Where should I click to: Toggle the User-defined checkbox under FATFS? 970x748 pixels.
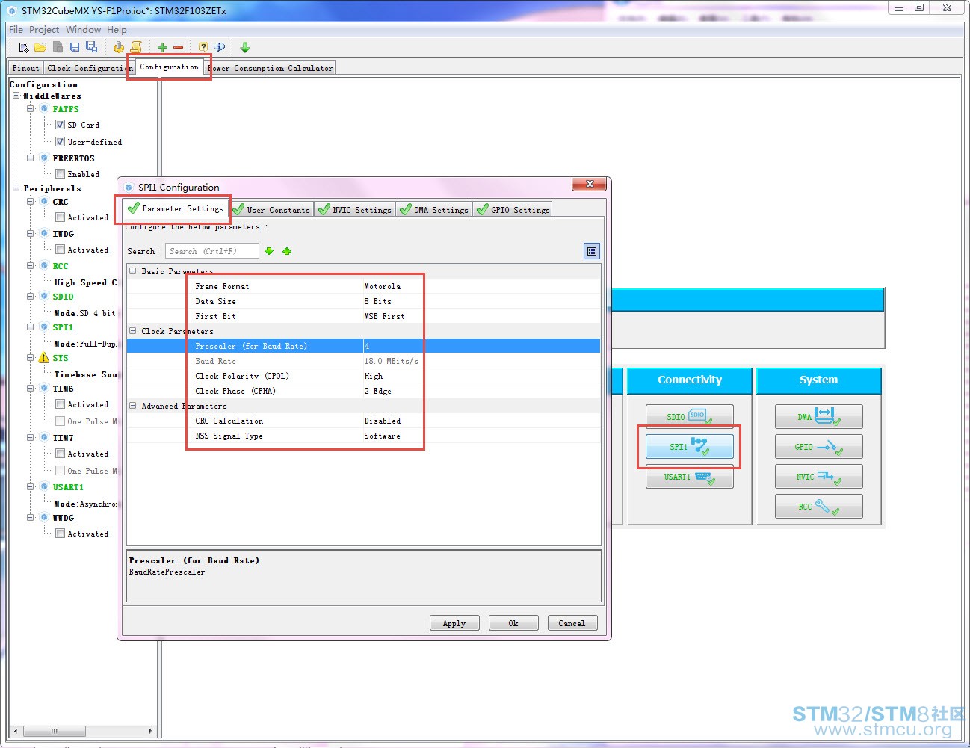(61, 142)
